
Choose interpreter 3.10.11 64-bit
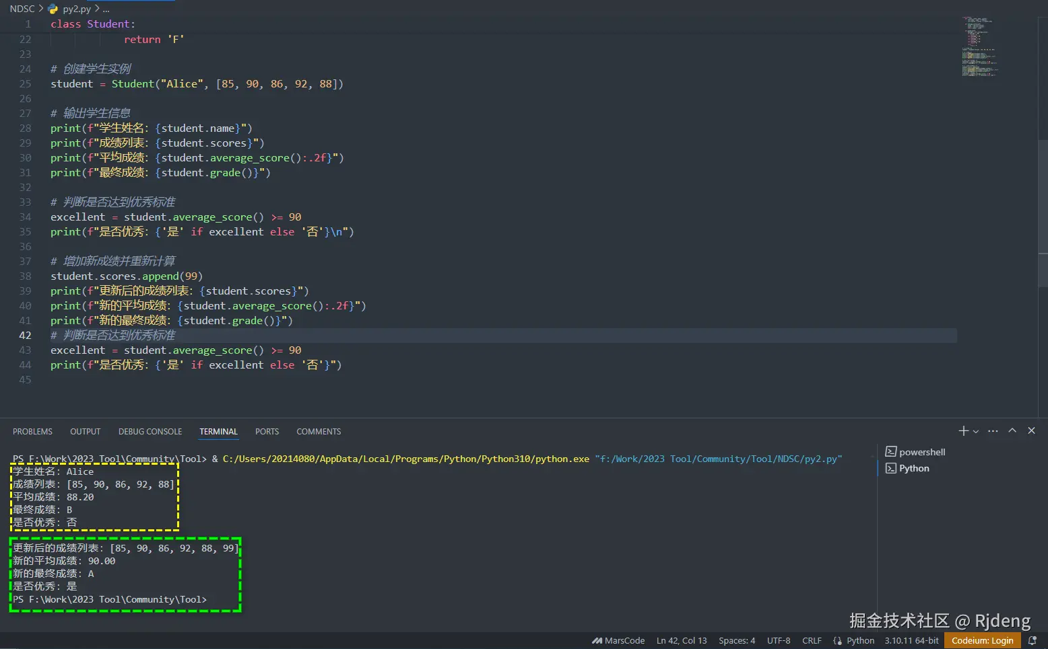911,641
